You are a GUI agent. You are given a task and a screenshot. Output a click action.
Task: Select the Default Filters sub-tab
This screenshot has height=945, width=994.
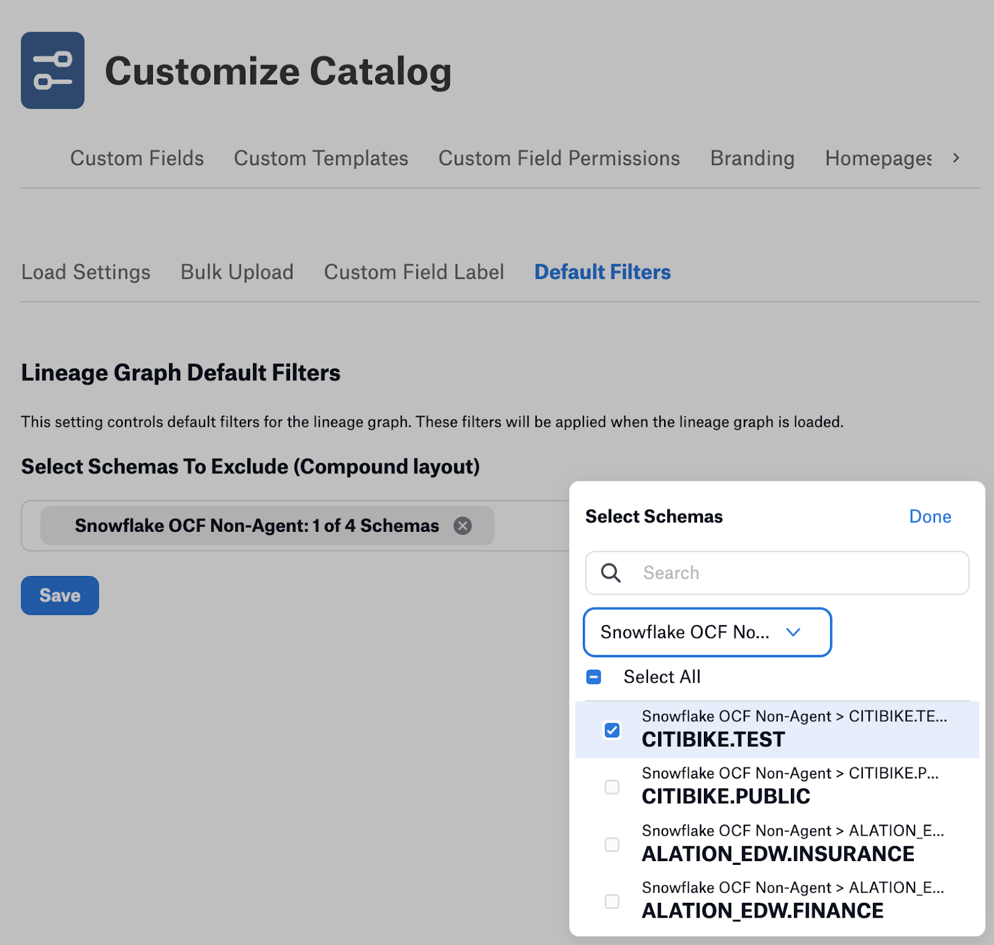(603, 272)
